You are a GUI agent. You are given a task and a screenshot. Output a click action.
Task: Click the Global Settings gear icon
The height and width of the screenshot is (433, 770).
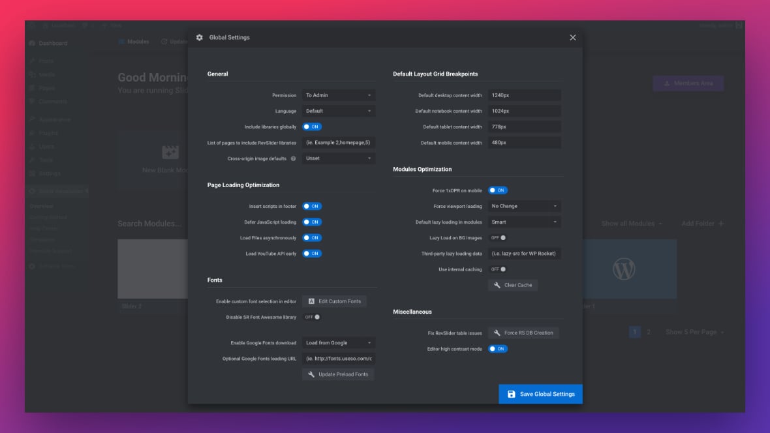click(200, 38)
